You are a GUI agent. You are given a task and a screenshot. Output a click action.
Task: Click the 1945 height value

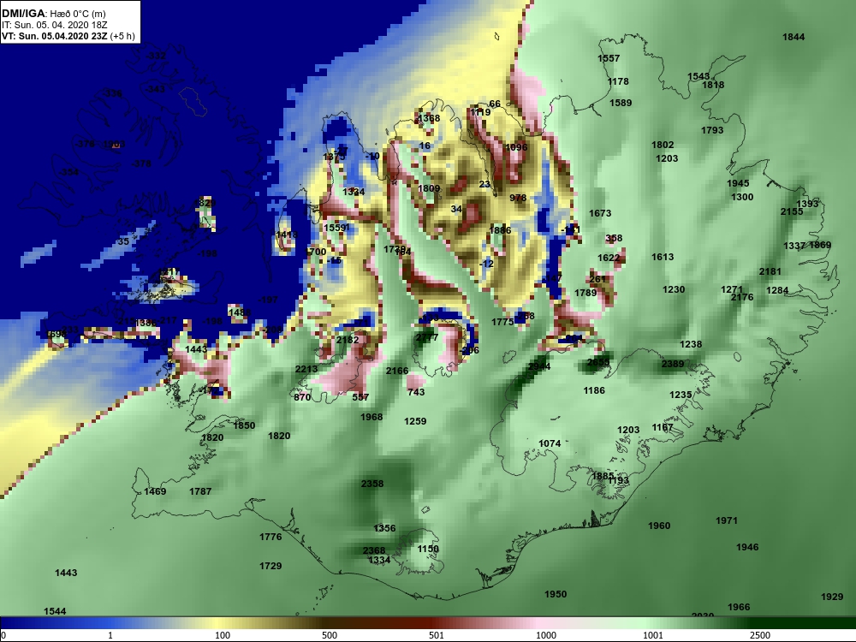738,183
